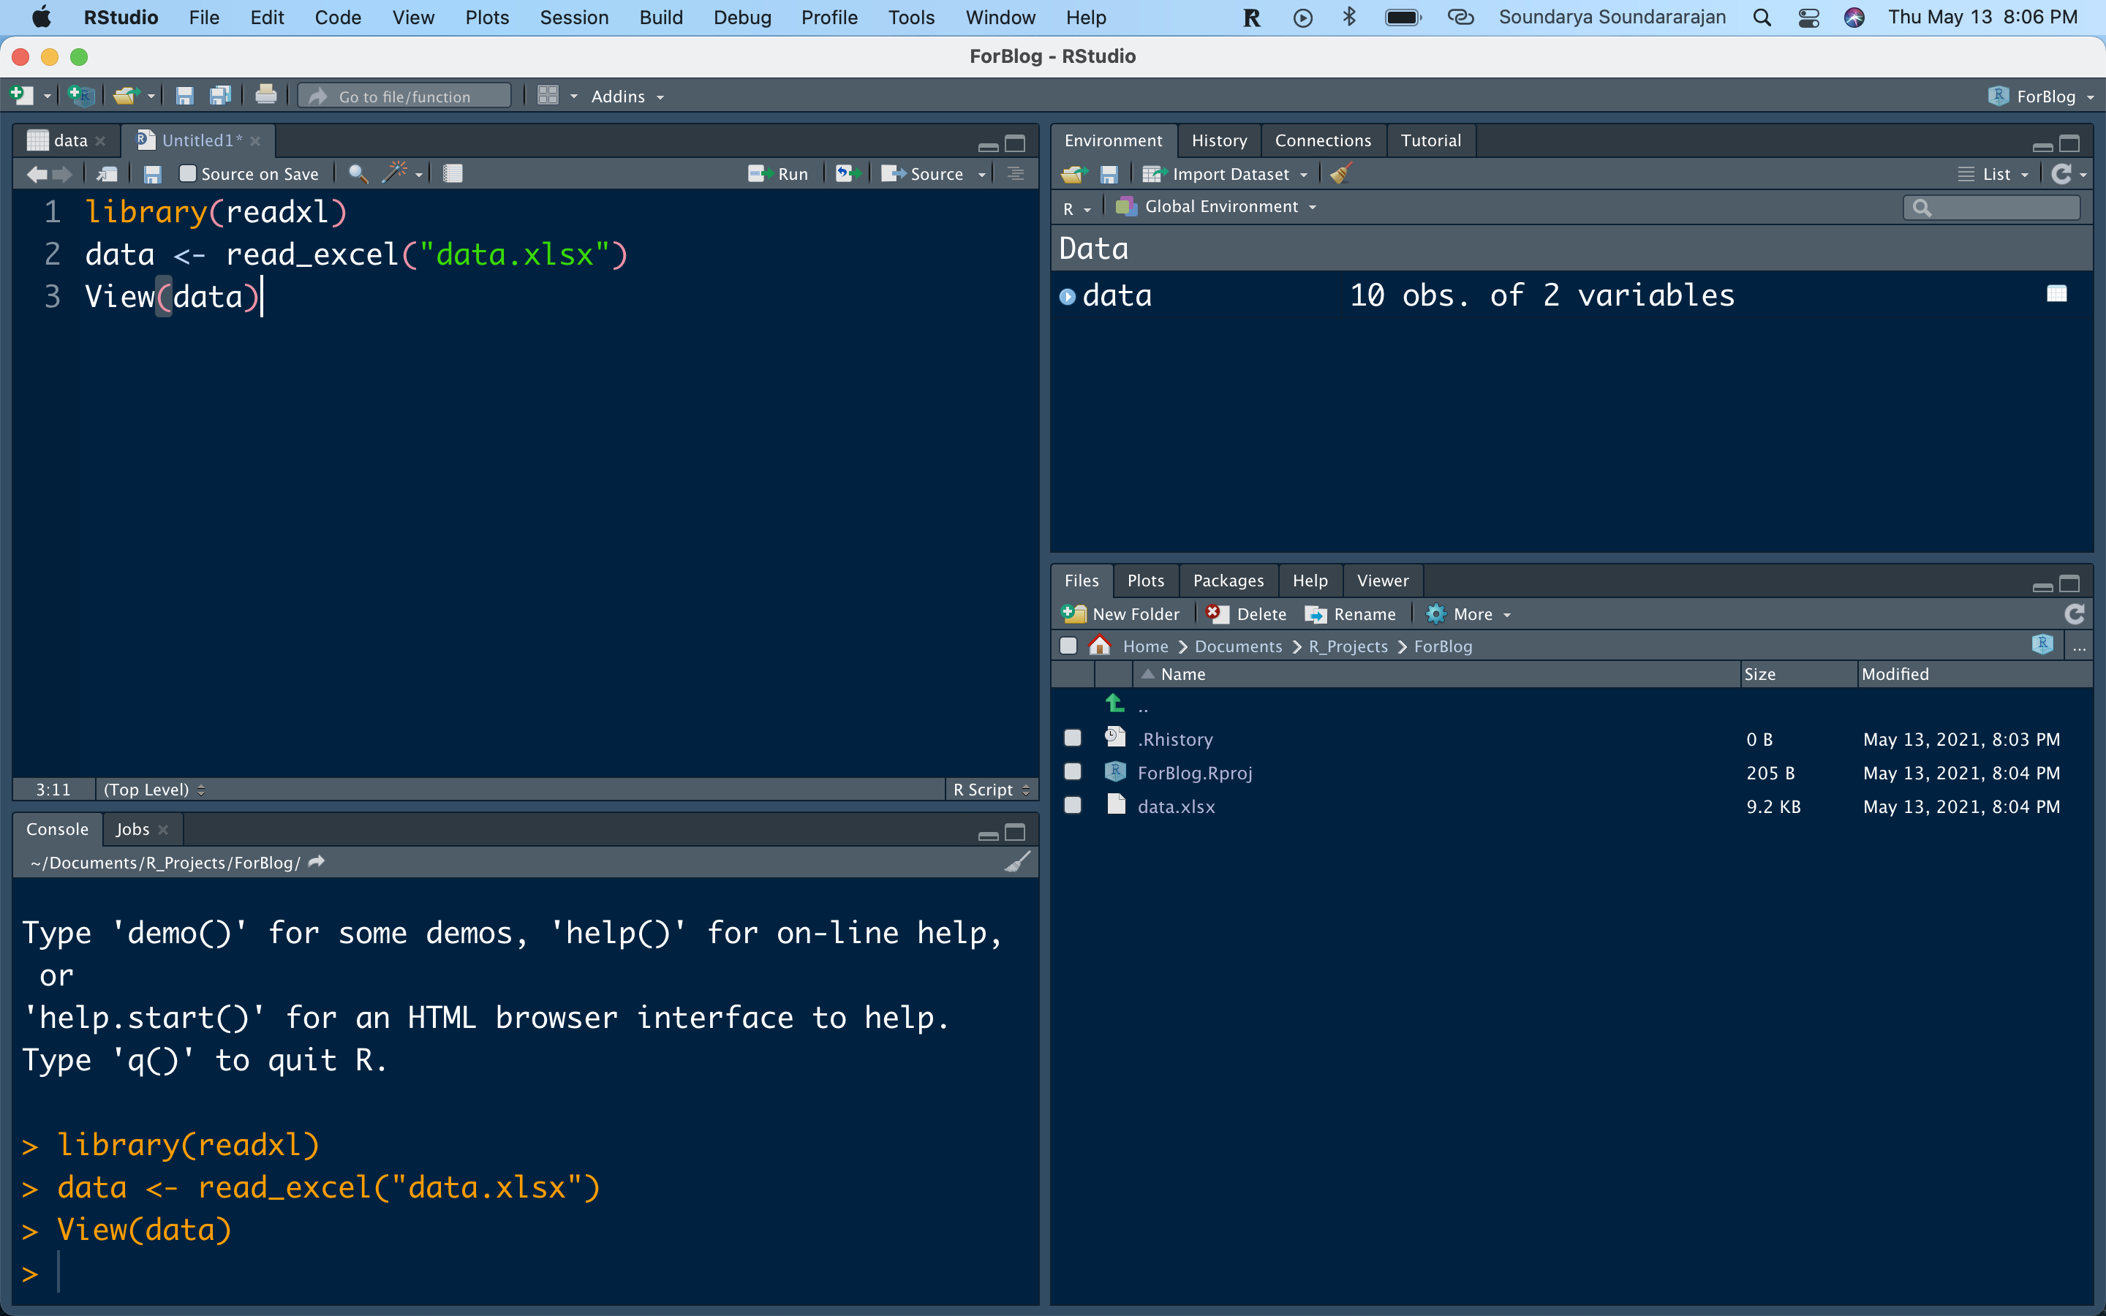Refresh the Environment pane

2061,174
